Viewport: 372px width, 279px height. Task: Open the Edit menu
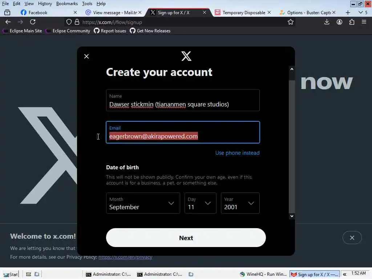pyautogui.click(x=16, y=4)
